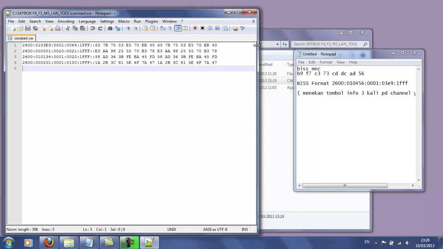Select the constant.cw document tab

pyautogui.click(x=21, y=38)
